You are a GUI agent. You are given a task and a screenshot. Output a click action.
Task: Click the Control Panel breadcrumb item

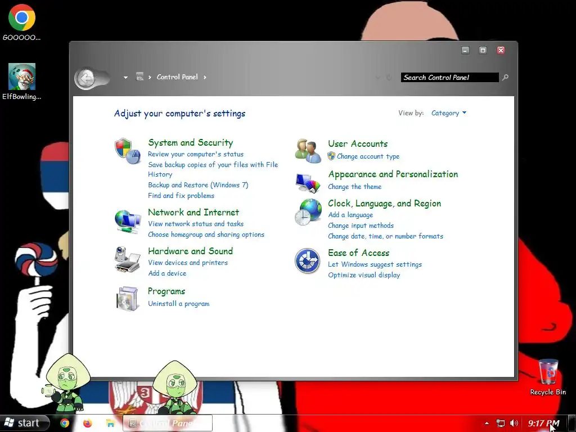click(177, 76)
